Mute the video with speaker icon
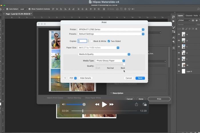Image resolution: width=200 pixels, height=133 pixels. (x=63, y=105)
